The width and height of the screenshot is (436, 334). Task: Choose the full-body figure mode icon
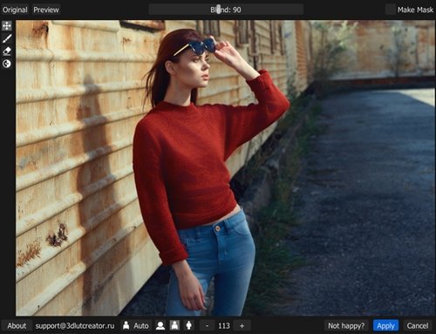188,325
